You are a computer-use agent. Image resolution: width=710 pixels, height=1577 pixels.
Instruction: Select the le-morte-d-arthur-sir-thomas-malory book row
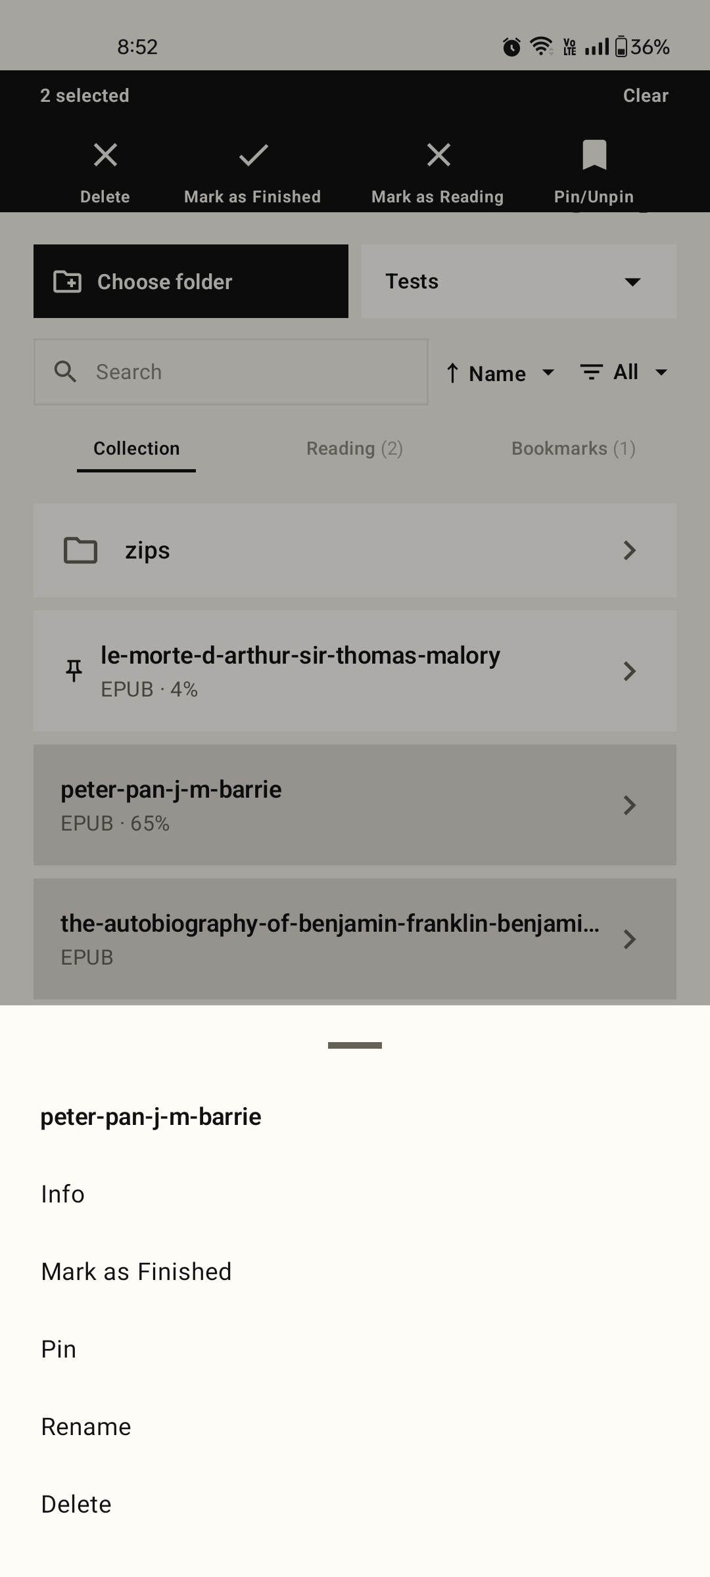coord(355,671)
